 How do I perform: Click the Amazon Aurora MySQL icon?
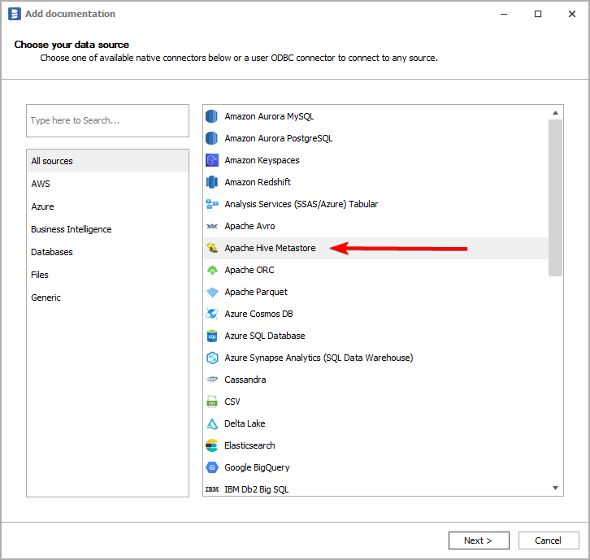(212, 116)
